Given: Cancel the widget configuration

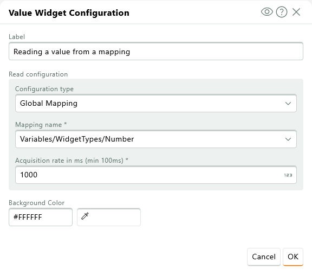Looking at the screenshot, I should (x=264, y=257).
